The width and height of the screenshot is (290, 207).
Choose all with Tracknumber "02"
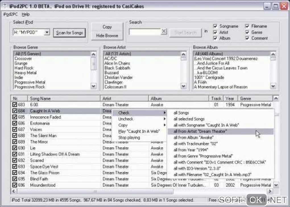[x=220, y=144]
